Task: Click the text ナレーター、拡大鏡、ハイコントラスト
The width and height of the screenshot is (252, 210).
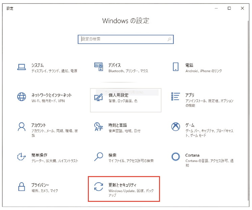Action: (x=55, y=161)
